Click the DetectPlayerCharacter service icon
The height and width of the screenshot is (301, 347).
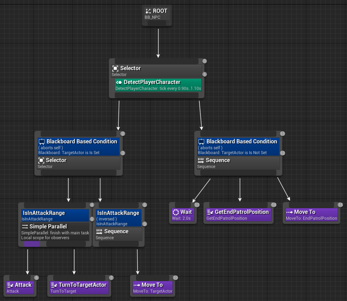point(119,82)
